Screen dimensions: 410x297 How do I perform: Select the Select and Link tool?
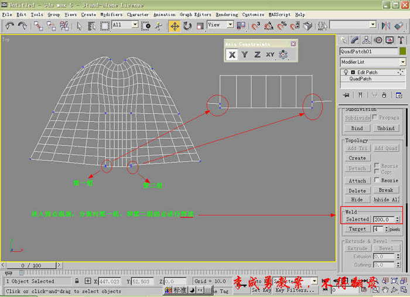[39, 26]
